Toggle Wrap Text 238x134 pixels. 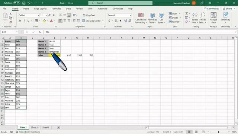89,15
